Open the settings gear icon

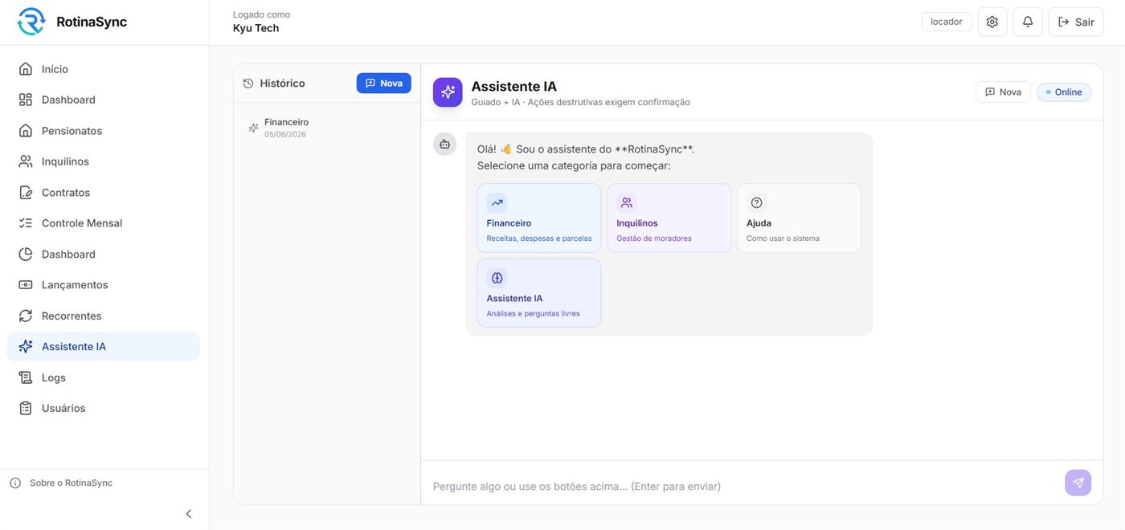click(x=992, y=22)
